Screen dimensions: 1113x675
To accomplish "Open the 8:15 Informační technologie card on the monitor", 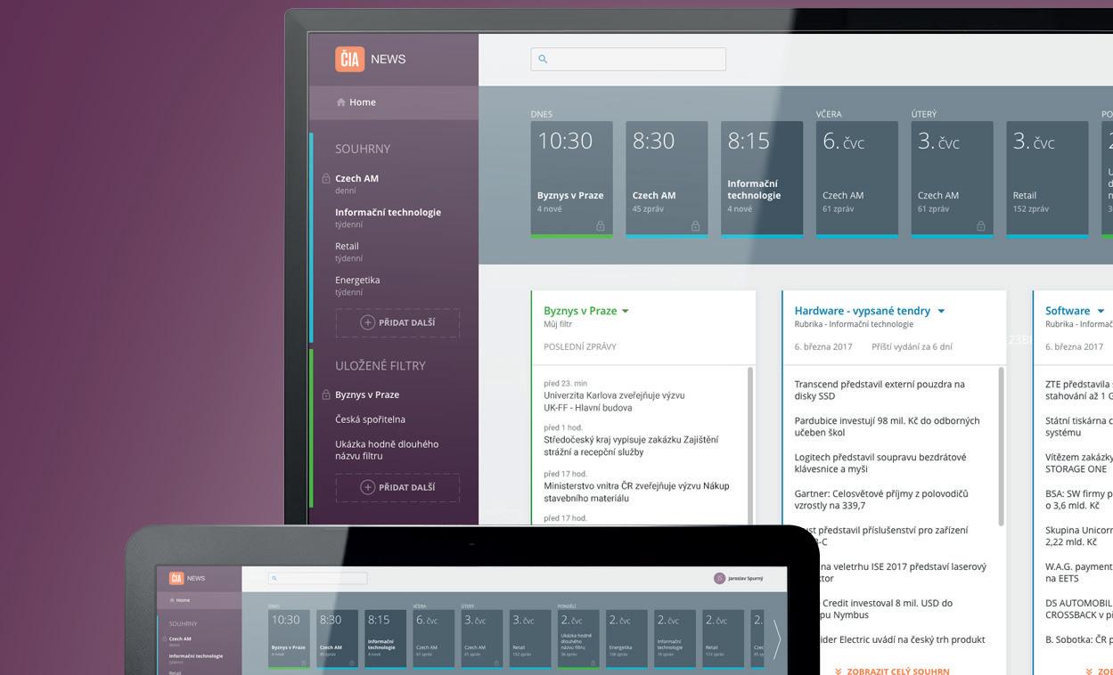I will pos(762,179).
